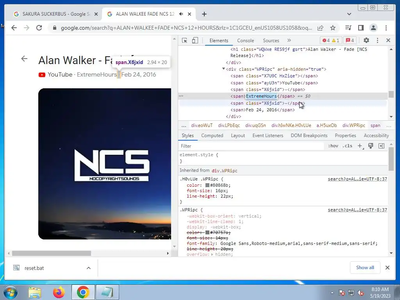Expand the overflow hidden shorthand triangle
Screen dimensions: 400x300
pos(212,254)
